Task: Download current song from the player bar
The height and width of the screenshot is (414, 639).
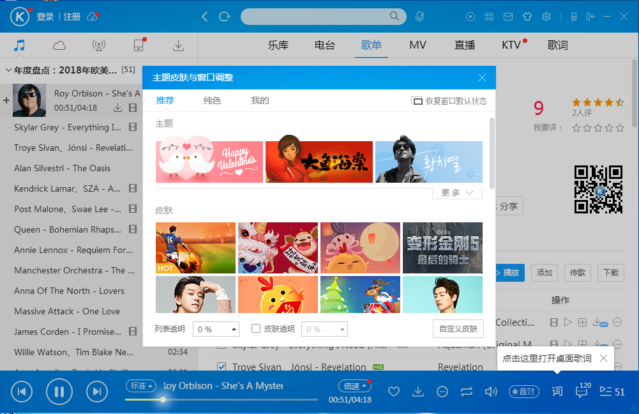Action: (x=417, y=392)
